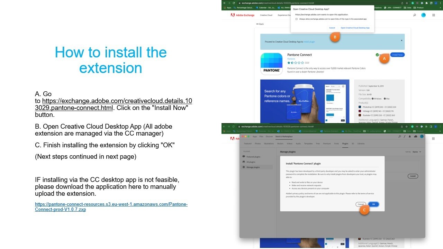443x249 pixels.
Task: Click Open Creative Cloud Desktop App button
Action: point(355,28)
